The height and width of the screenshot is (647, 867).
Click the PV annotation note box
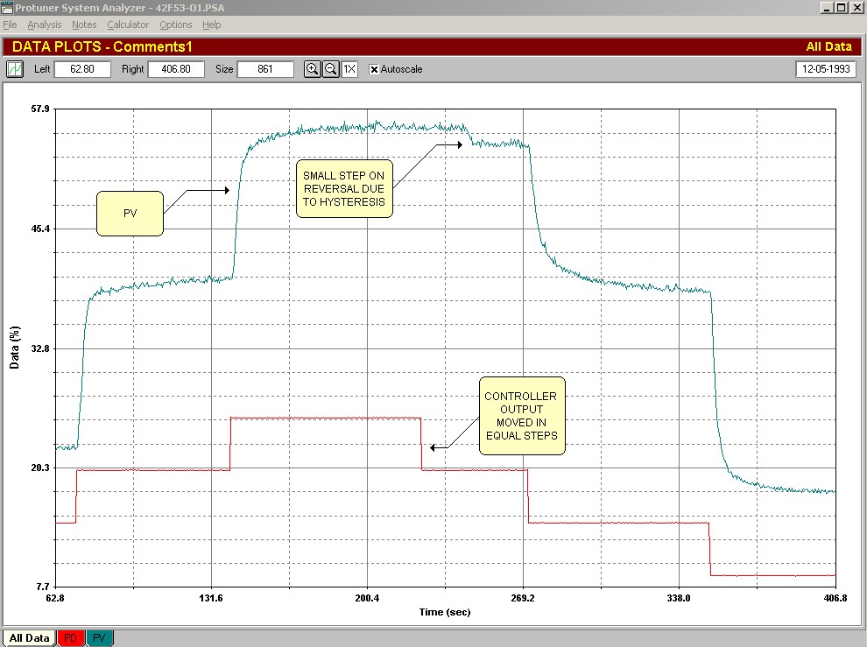coord(130,214)
